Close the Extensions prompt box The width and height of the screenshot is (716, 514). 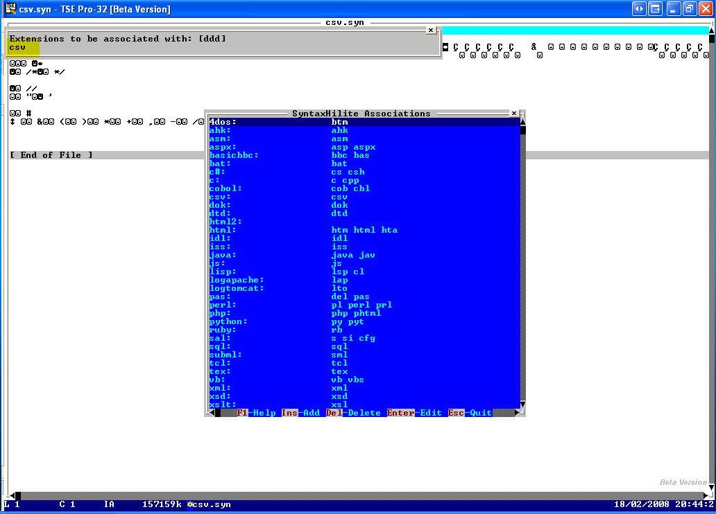tap(431, 30)
